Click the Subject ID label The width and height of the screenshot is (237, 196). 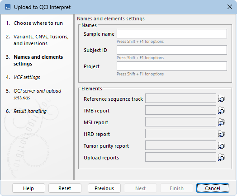coord(95,50)
